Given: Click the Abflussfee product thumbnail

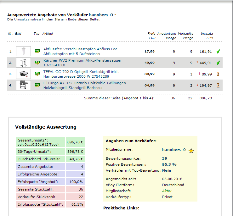Looking at the screenshot, I should coord(24,51).
